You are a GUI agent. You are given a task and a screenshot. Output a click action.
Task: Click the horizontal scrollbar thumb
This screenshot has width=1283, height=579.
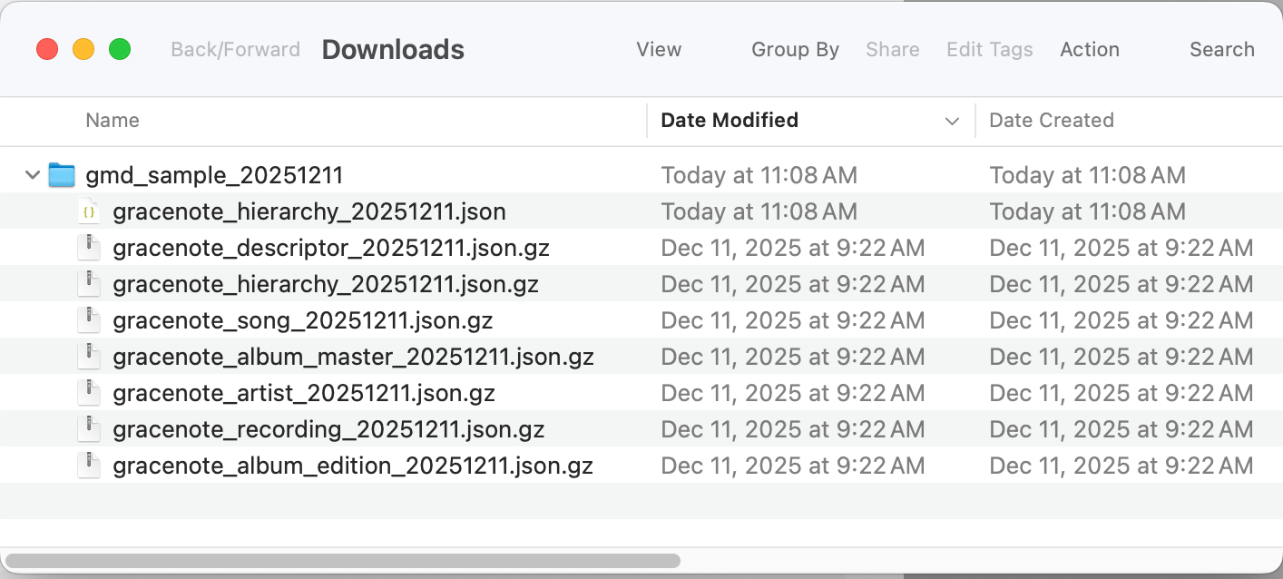click(x=343, y=561)
